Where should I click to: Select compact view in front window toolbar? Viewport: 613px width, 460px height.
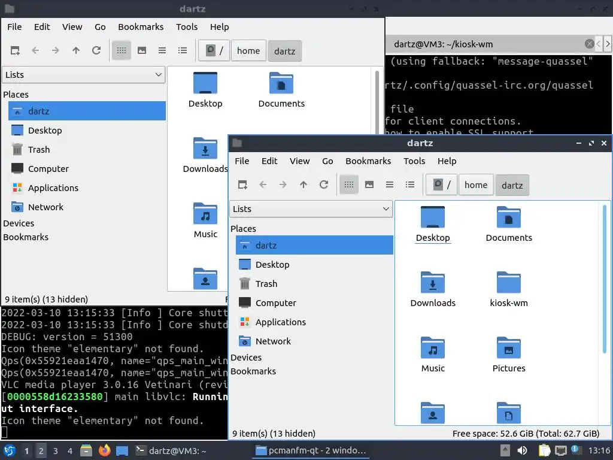tap(389, 184)
